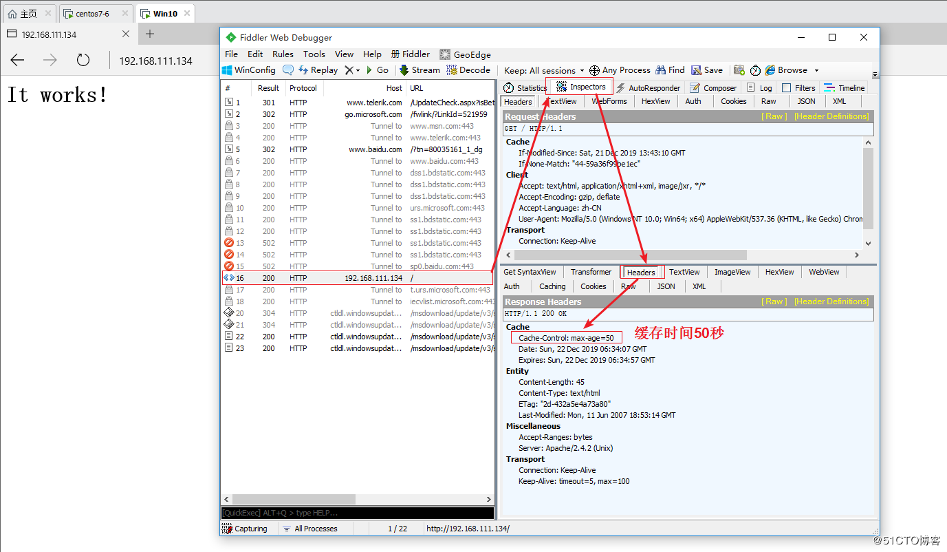Go back in the Edge browser
Viewport: 947px width, 552px height.
coord(17,61)
